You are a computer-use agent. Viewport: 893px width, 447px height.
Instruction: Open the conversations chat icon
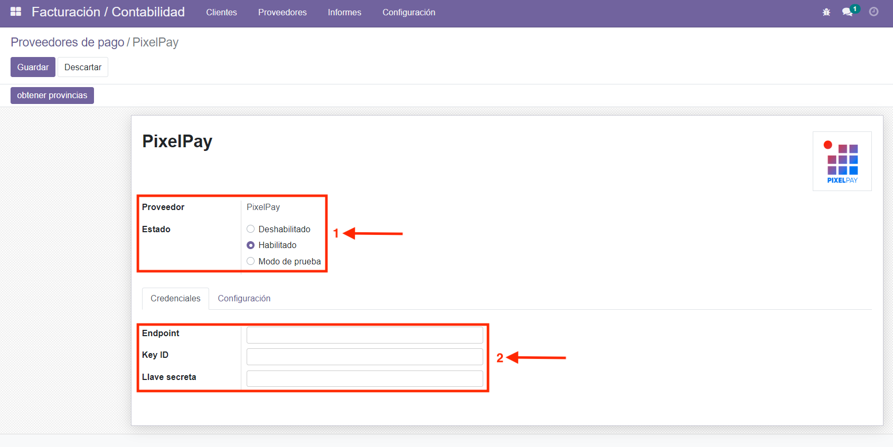pos(848,12)
